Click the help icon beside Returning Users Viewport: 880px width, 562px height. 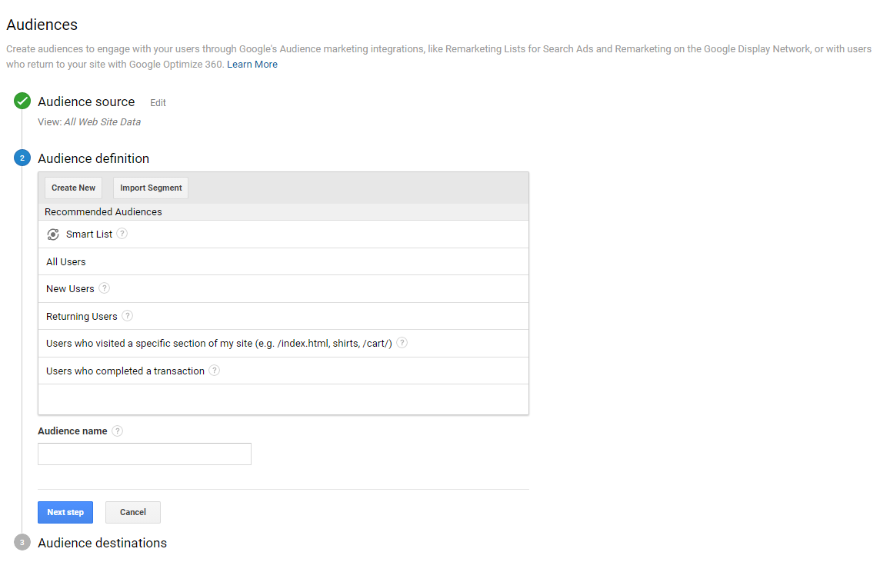tap(128, 316)
